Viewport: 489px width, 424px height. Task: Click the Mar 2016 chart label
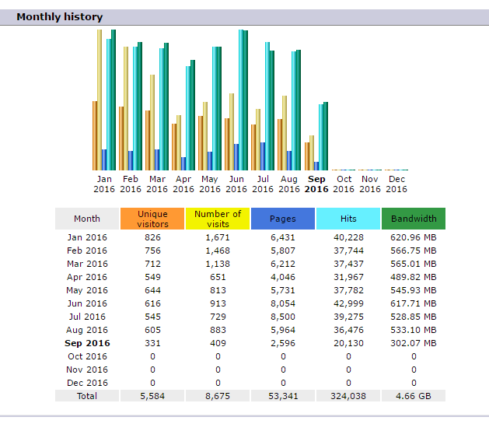pos(157,184)
